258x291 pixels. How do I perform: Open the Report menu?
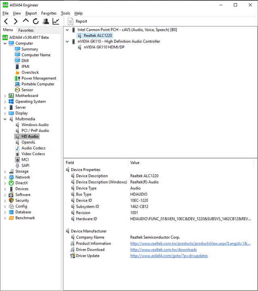click(31, 13)
